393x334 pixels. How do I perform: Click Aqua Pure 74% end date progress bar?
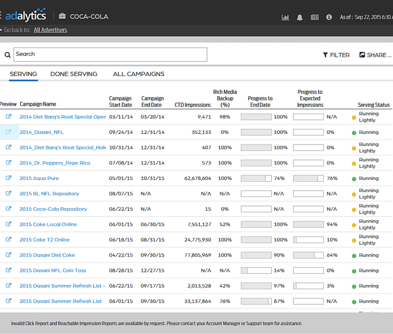point(256,178)
